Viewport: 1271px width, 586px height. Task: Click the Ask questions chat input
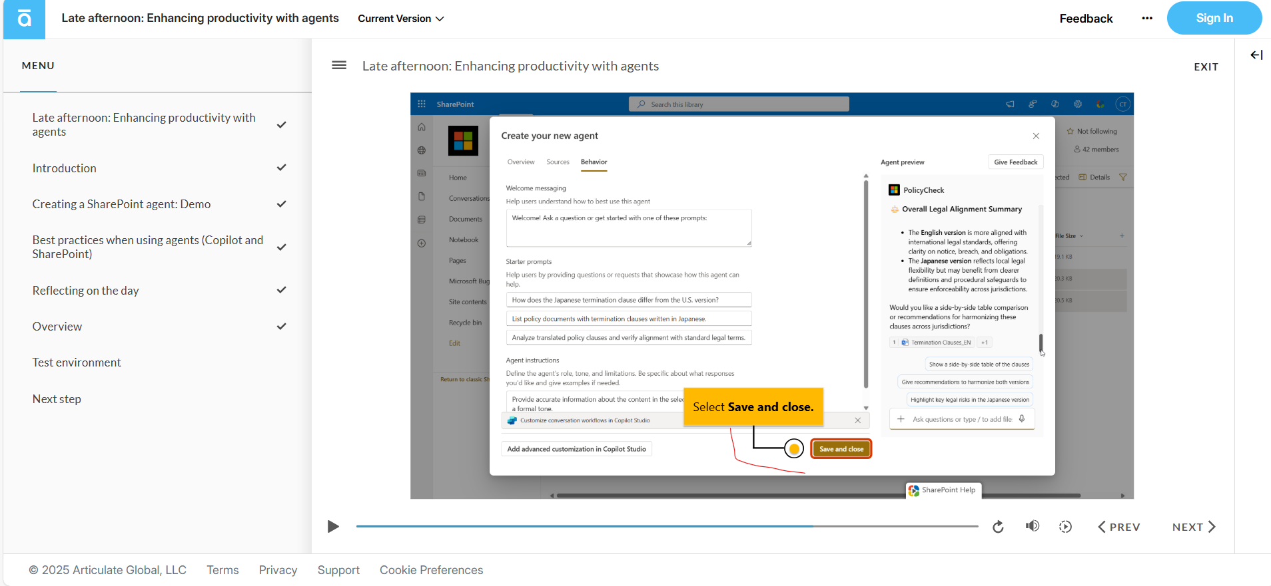(962, 419)
